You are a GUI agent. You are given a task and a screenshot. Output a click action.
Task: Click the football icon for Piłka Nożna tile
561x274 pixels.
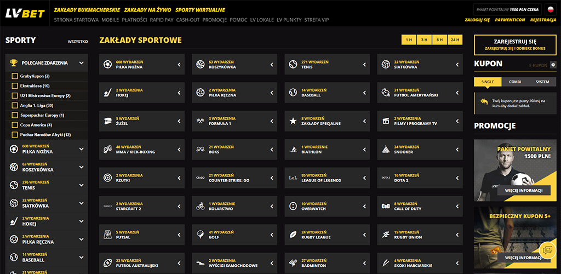pos(108,65)
